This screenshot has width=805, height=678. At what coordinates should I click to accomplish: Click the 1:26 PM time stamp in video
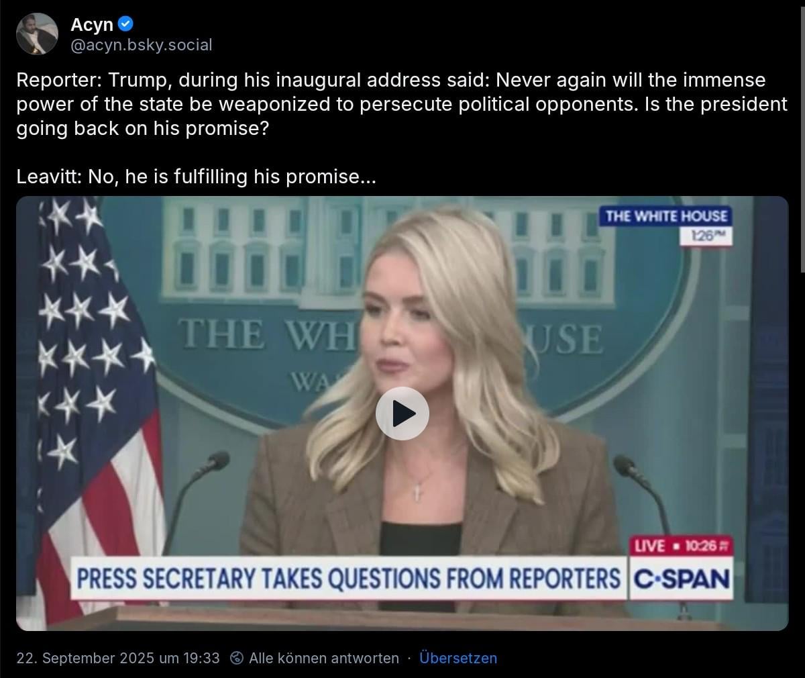[x=706, y=236]
